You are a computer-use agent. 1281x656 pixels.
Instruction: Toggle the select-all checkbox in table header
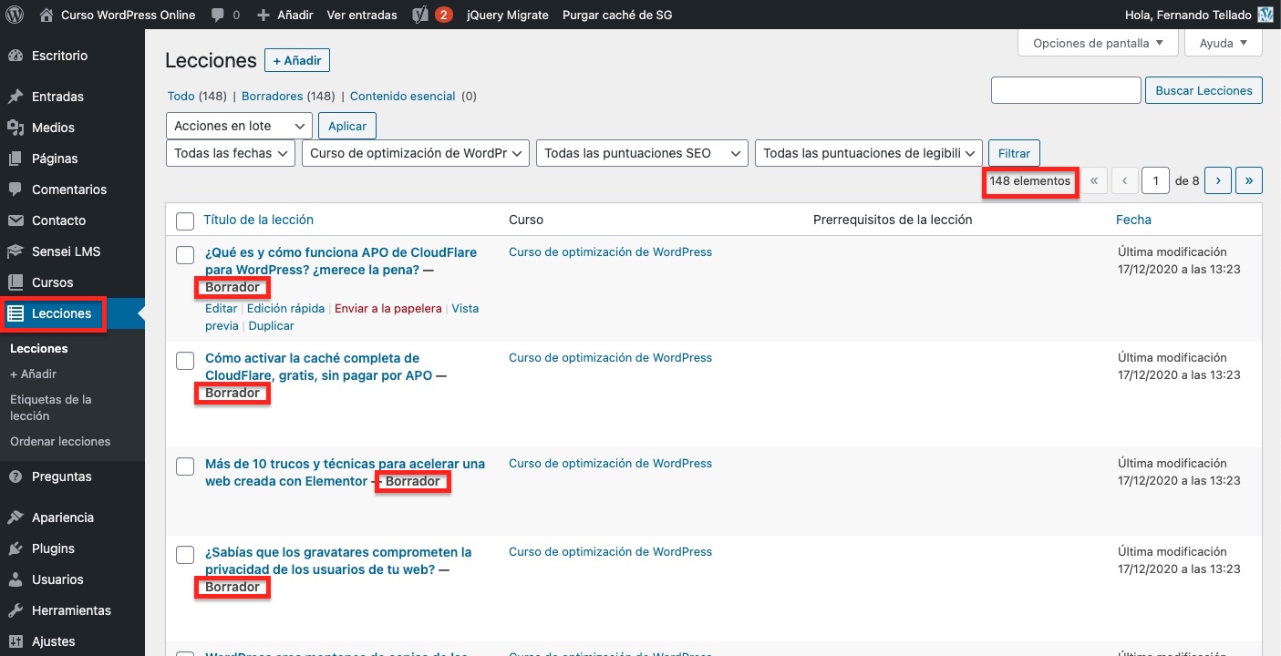(185, 220)
